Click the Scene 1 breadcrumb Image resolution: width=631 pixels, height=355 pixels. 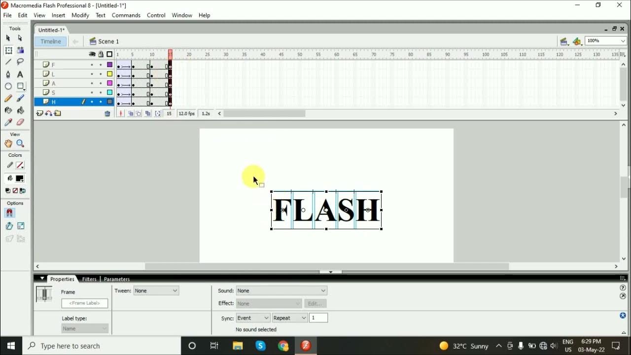point(104,41)
